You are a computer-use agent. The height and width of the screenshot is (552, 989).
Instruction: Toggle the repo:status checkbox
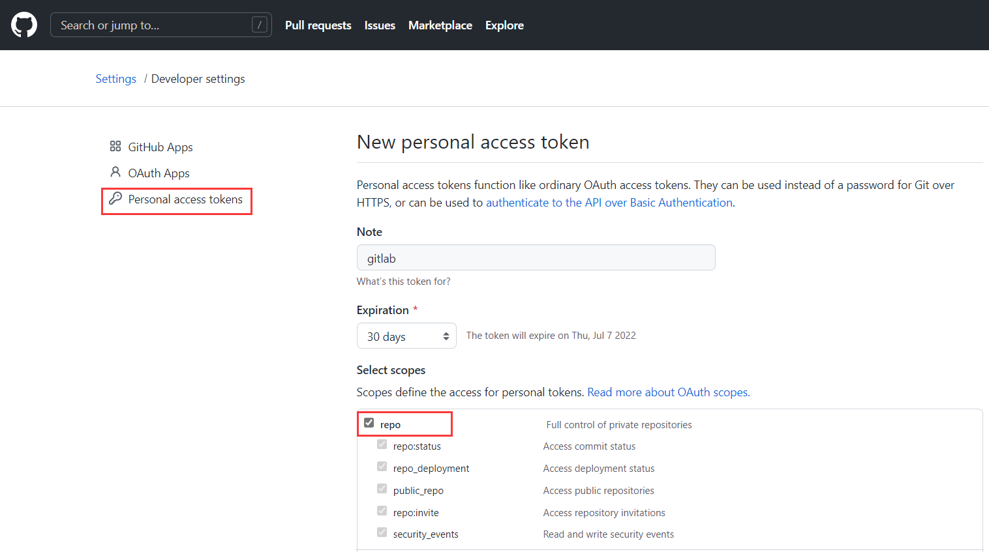point(382,444)
